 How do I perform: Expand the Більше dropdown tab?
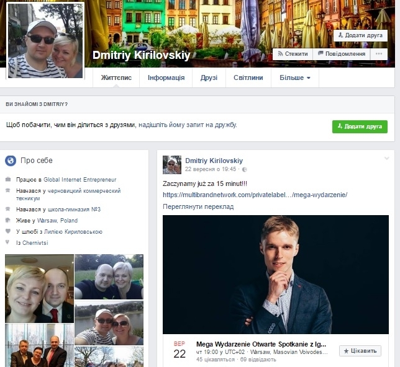click(x=295, y=78)
